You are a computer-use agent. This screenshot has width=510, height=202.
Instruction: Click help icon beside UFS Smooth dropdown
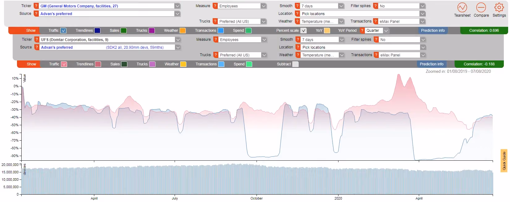click(x=298, y=39)
